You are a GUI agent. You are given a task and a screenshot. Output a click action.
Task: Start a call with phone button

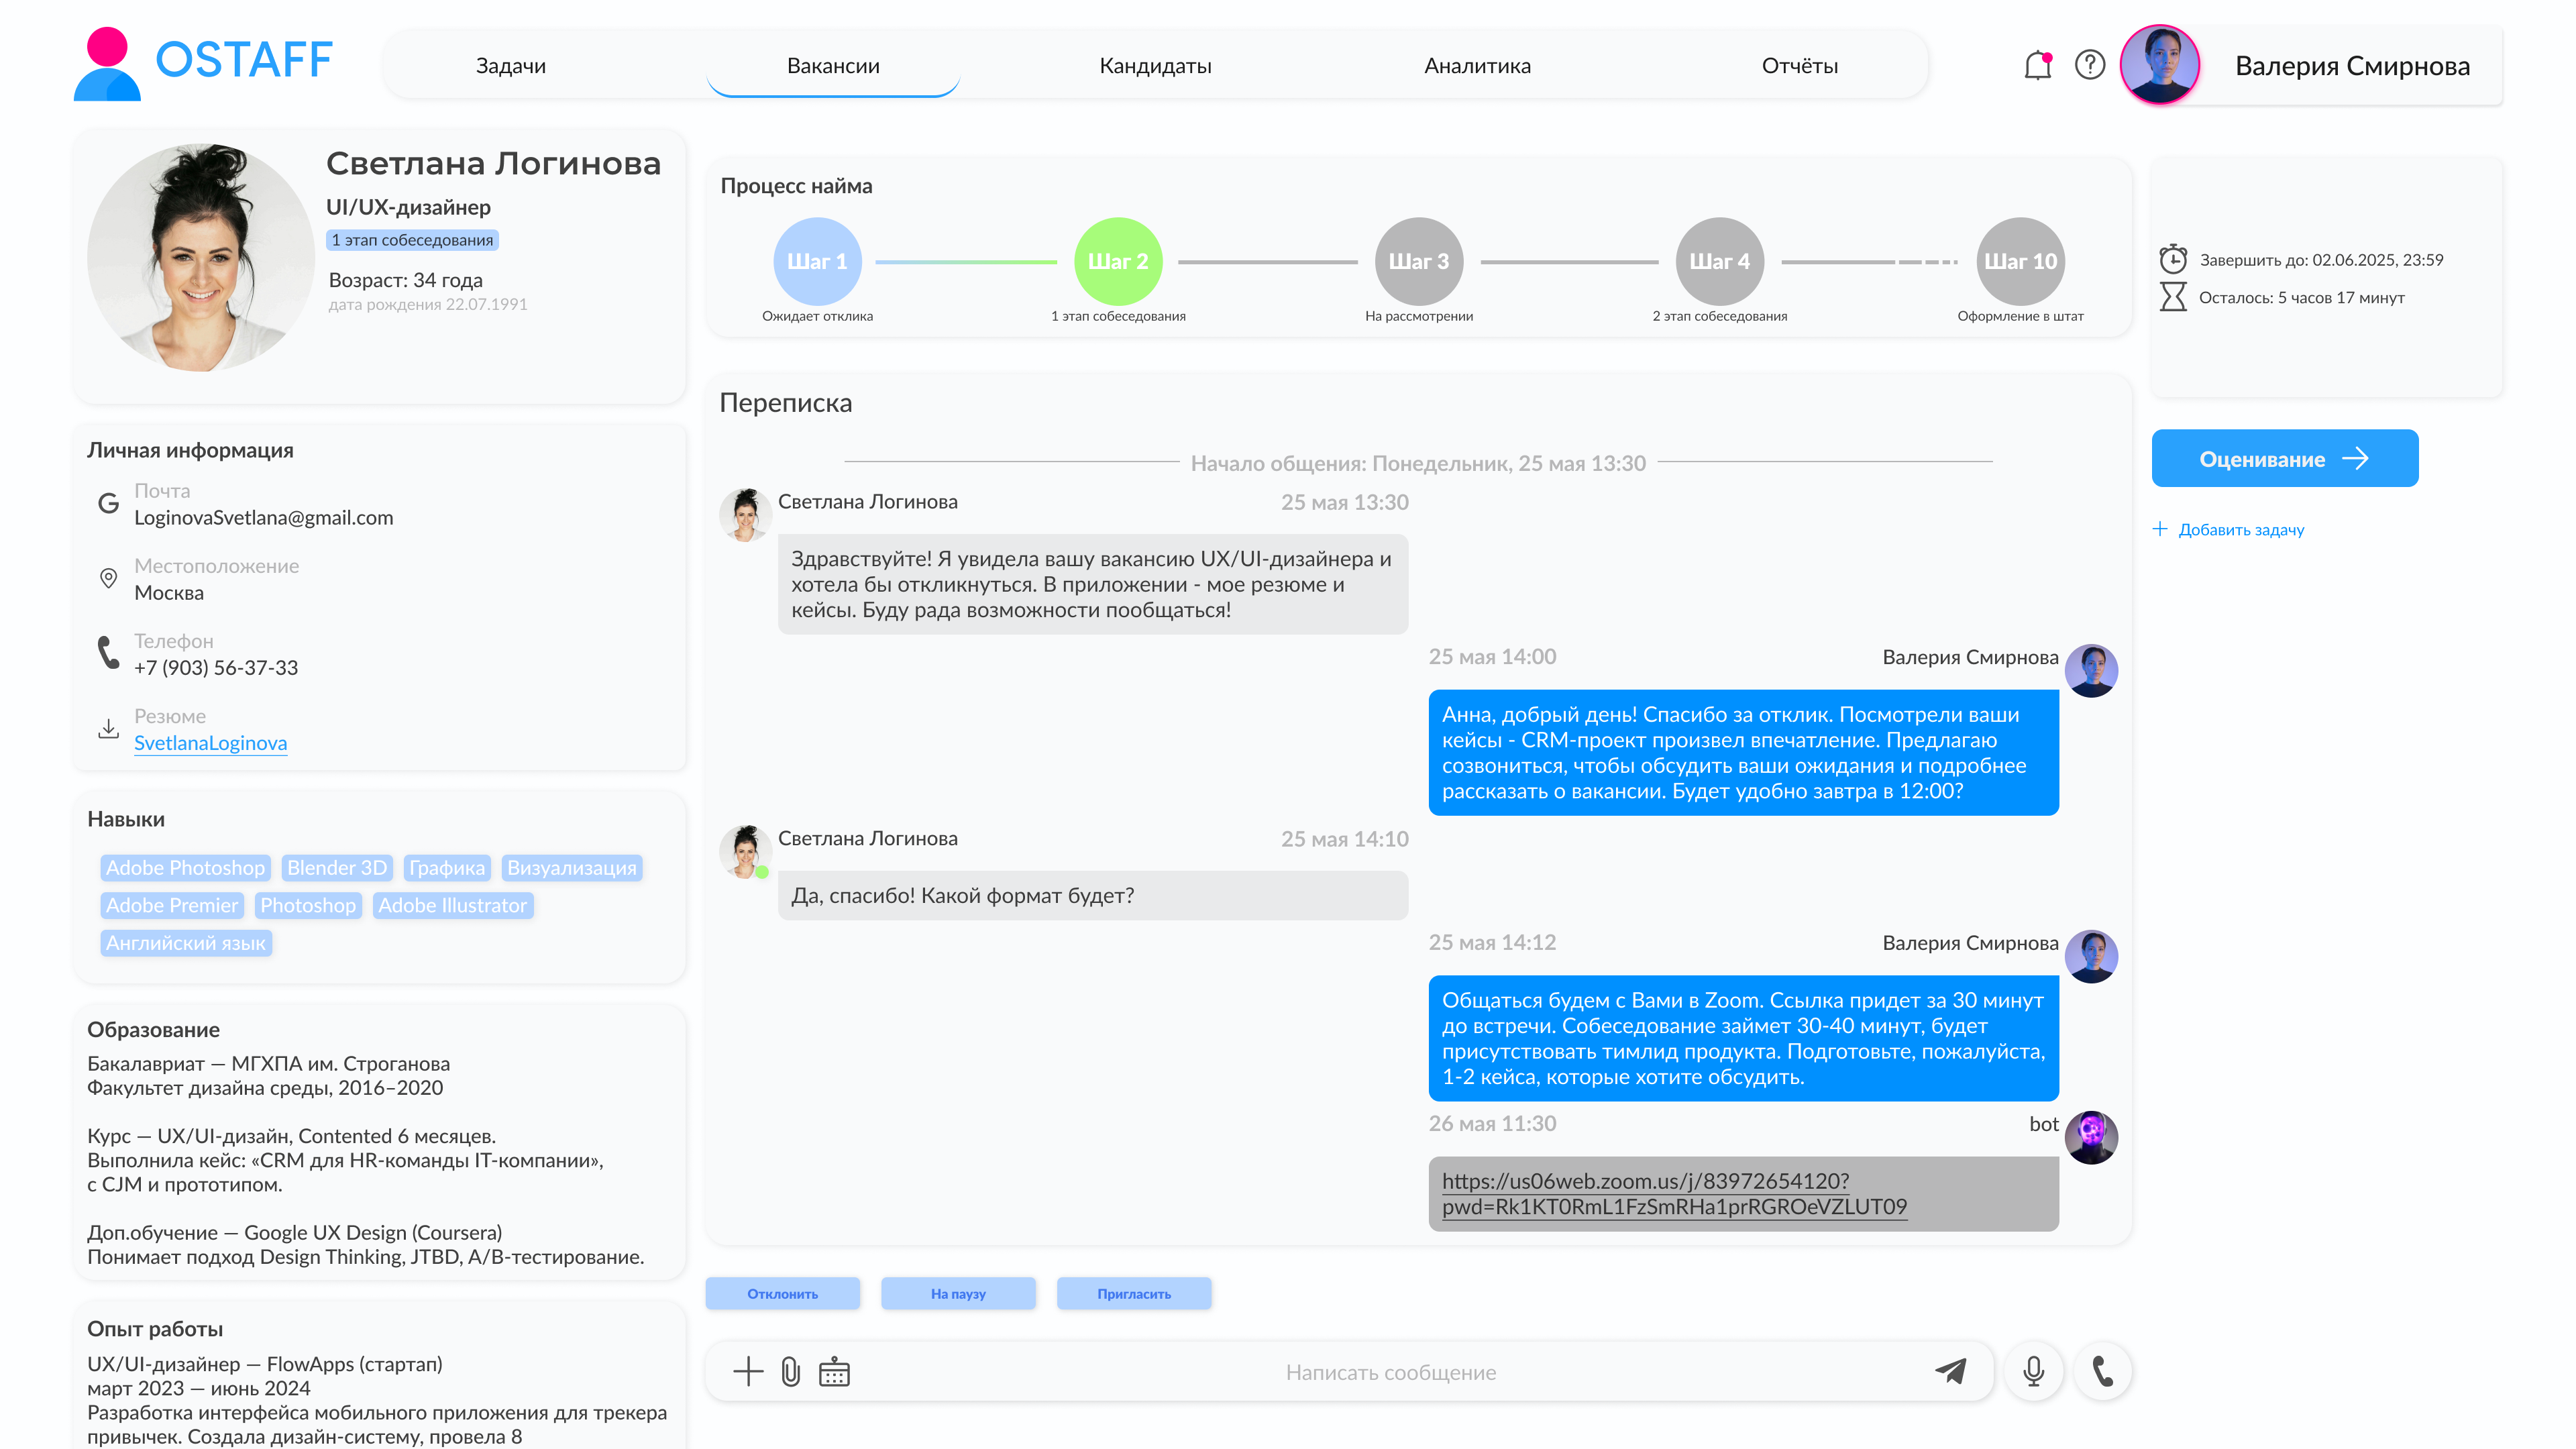tap(2103, 1371)
